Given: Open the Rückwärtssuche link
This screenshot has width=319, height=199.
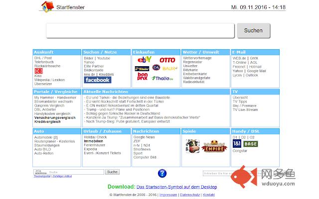Looking at the screenshot, I should pos(47,66).
